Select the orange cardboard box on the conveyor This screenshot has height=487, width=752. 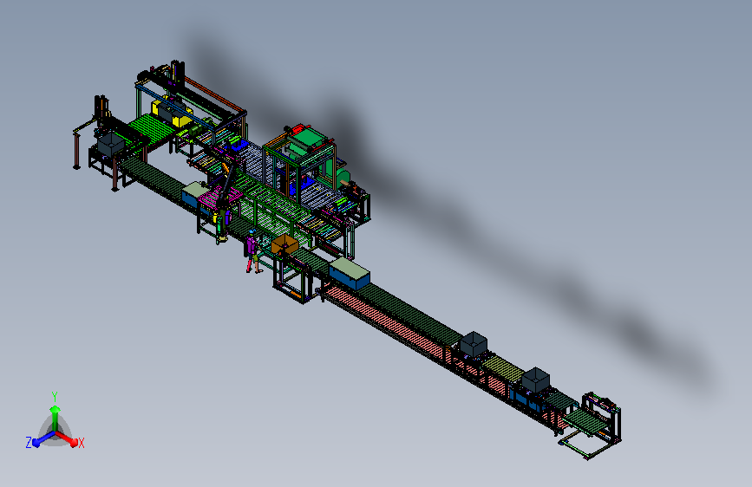(x=284, y=243)
